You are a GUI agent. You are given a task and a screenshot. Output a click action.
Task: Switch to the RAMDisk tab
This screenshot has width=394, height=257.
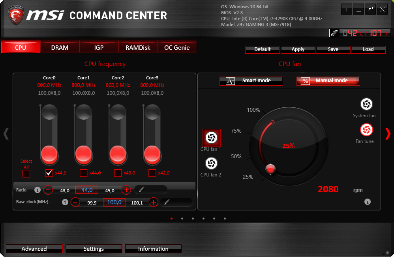(138, 47)
